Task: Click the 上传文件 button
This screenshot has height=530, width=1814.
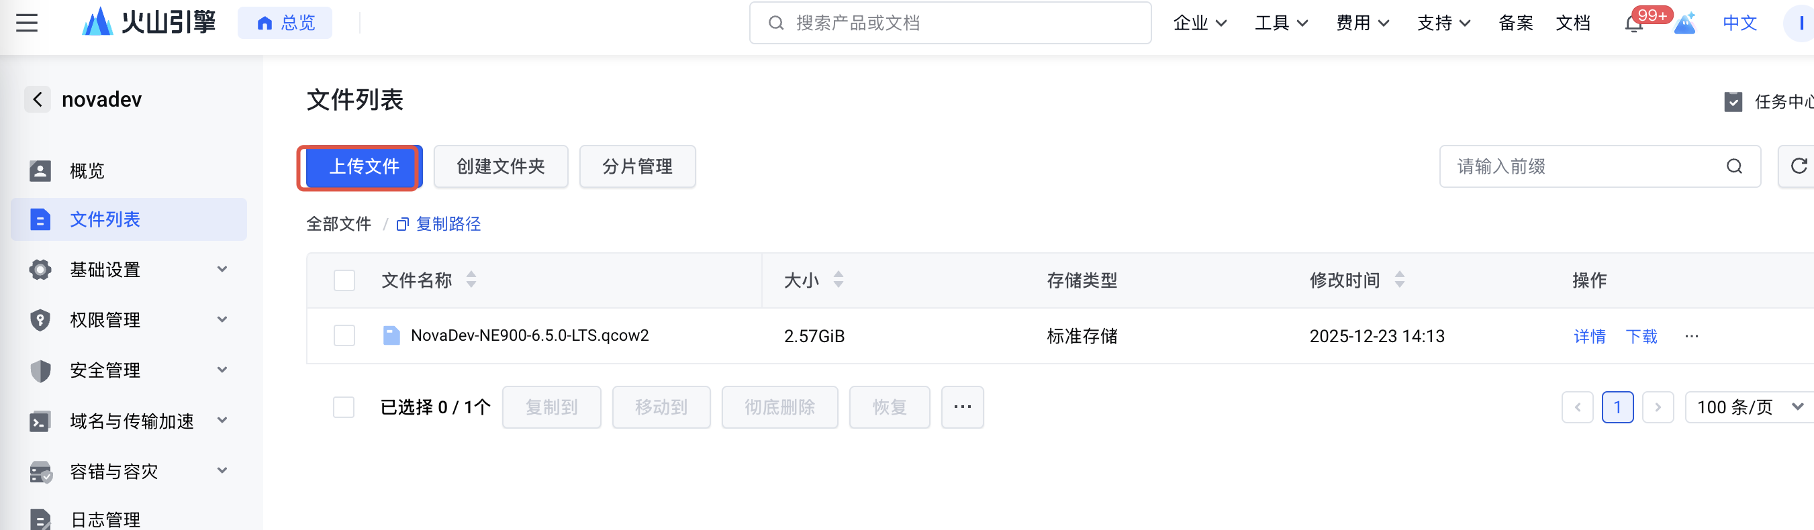Action: coord(364,167)
